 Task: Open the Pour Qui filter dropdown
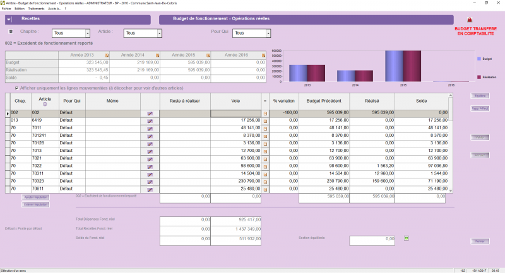click(268, 33)
